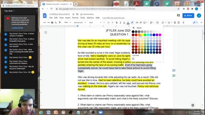The width and height of the screenshot is (205, 115).
Task: Click the Undo arrow in the Docs toolbar
Action: [x=45, y=23]
